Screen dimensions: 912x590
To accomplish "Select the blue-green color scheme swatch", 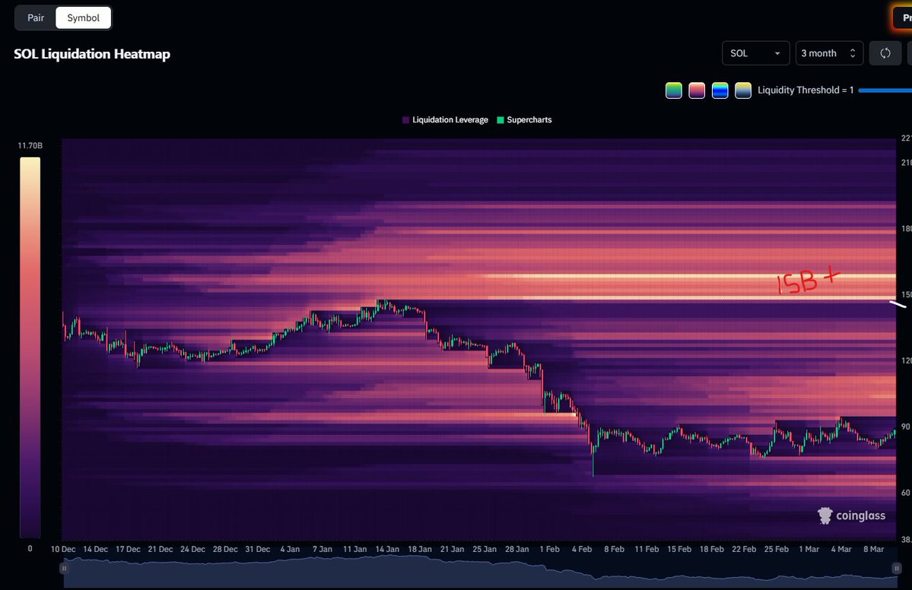I will tap(720, 90).
